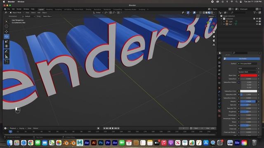264x148 pixels.
Task: Select the Scale tool in the viewport toolbar
Action: [7, 41]
